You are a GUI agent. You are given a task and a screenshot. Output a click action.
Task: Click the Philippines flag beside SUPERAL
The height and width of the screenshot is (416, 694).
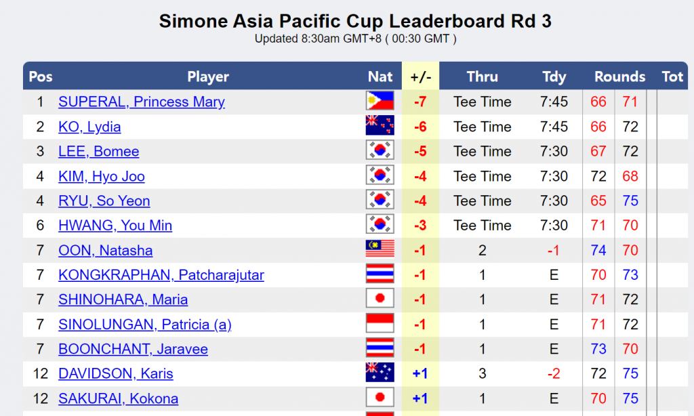tap(380, 102)
